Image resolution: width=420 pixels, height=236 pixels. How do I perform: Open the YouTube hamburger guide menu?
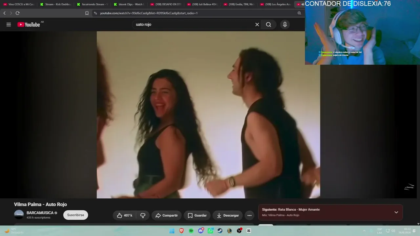tap(9, 25)
